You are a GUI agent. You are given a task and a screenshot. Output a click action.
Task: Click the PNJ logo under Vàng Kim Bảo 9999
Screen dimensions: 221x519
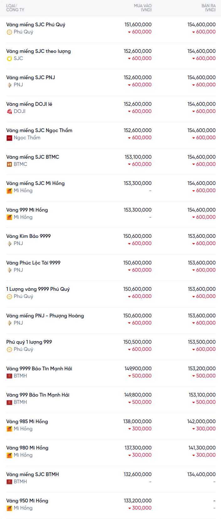[9, 244]
